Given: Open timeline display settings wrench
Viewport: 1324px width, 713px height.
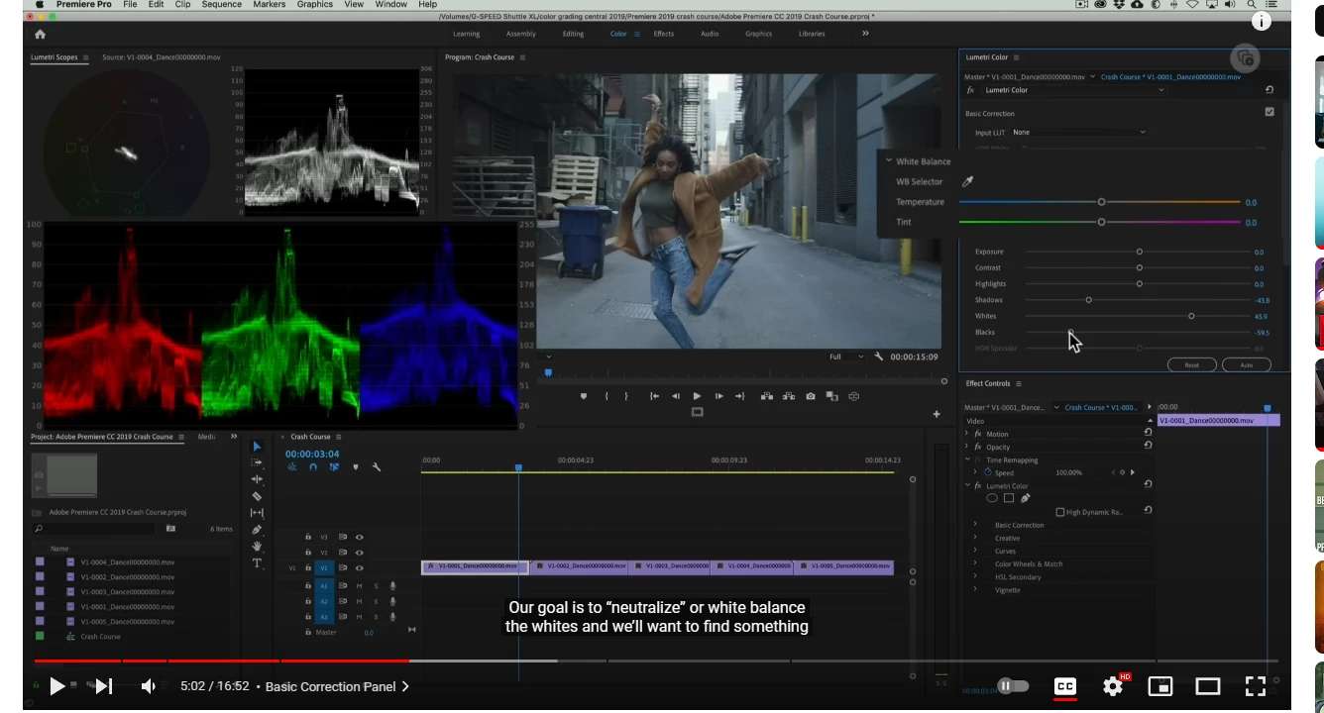Looking at the screenshot, I should click(x=377, y=467).
